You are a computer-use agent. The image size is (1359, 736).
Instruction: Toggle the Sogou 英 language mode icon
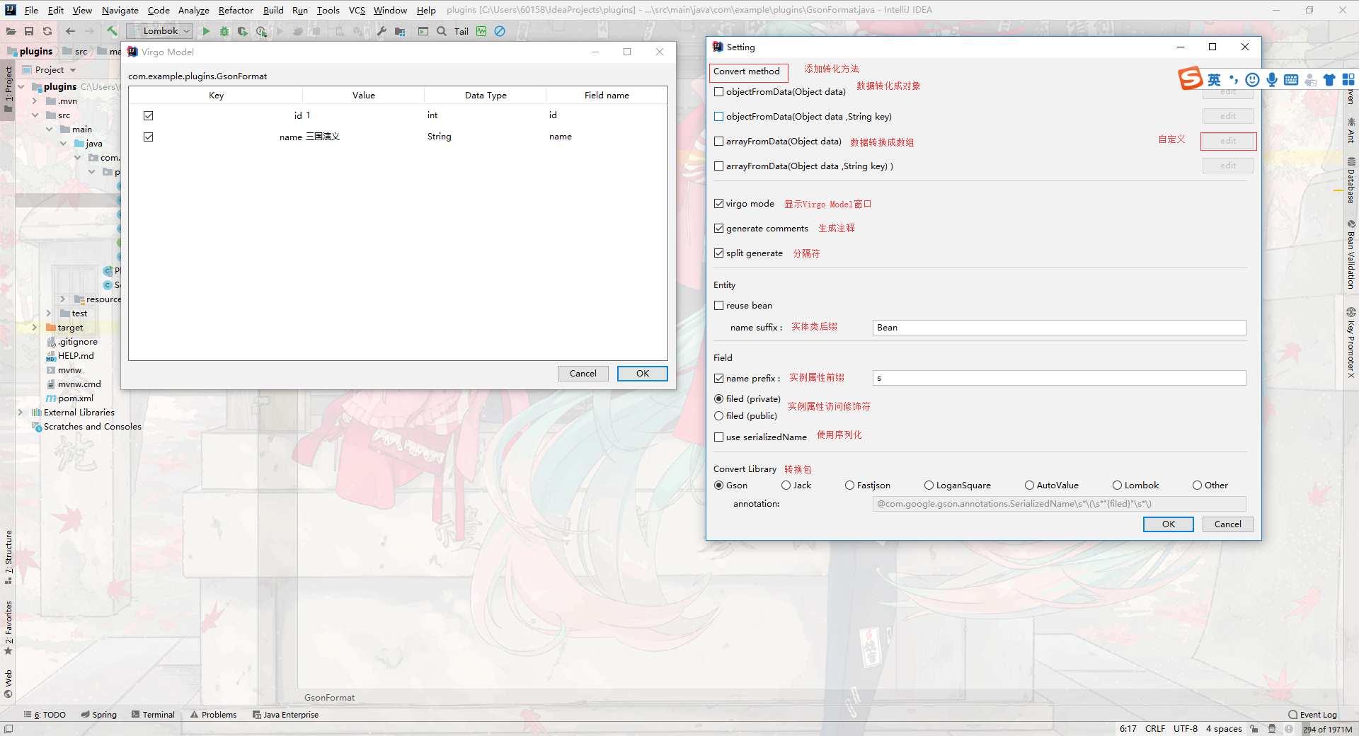(x=1214, y=79)
